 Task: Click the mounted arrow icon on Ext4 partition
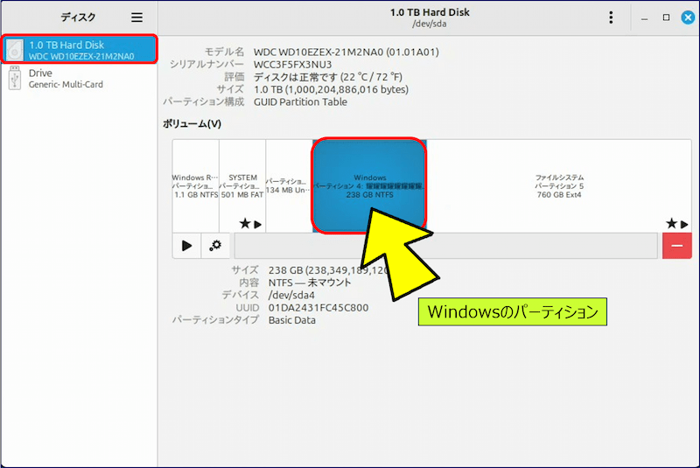click(x=685, y=225)
